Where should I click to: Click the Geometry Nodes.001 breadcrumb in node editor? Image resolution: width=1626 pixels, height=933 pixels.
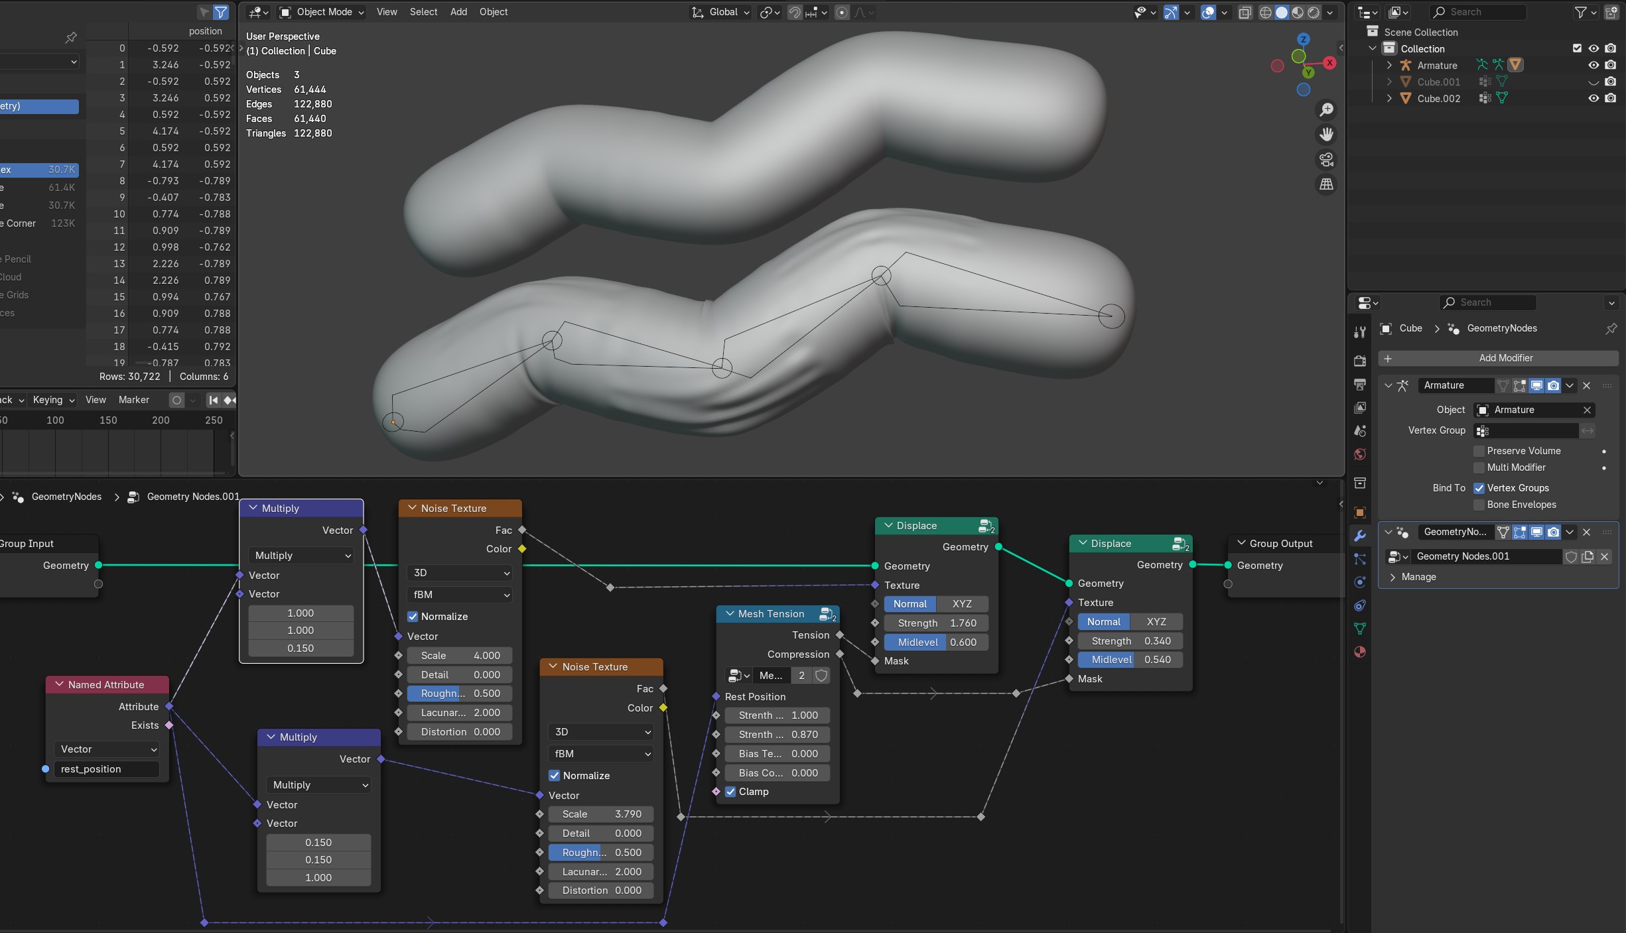[193, 497]
